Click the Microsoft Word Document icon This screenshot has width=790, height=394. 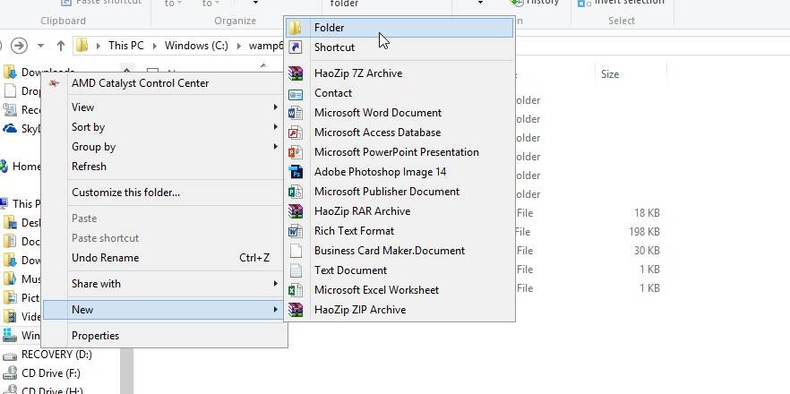[296, 113]
